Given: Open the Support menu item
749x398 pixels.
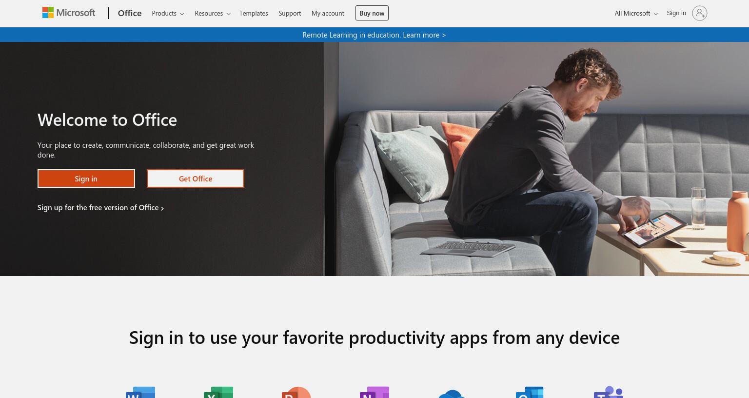Looking at the screenshot, I should 290,13.
